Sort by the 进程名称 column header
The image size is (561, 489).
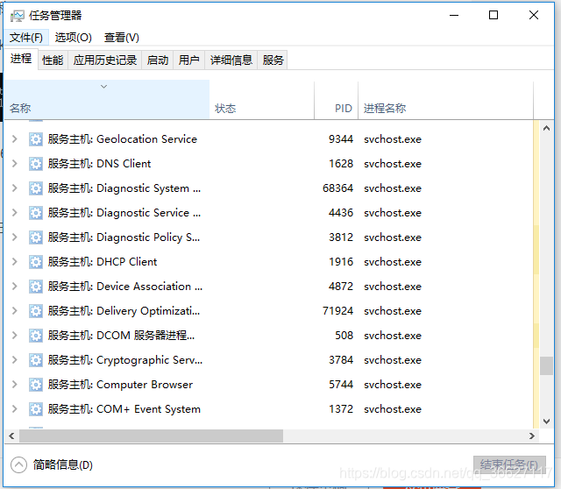(x=446, y=100)
